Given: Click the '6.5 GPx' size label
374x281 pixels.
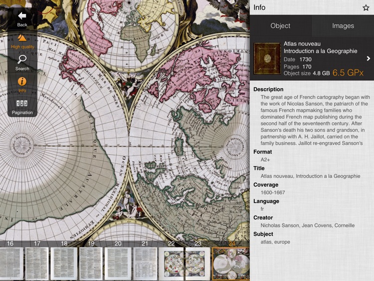Looking at the screenshot, I should 348,73.
